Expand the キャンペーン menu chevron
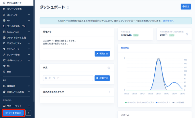The image size is (195, 118). tap(29, 49)
